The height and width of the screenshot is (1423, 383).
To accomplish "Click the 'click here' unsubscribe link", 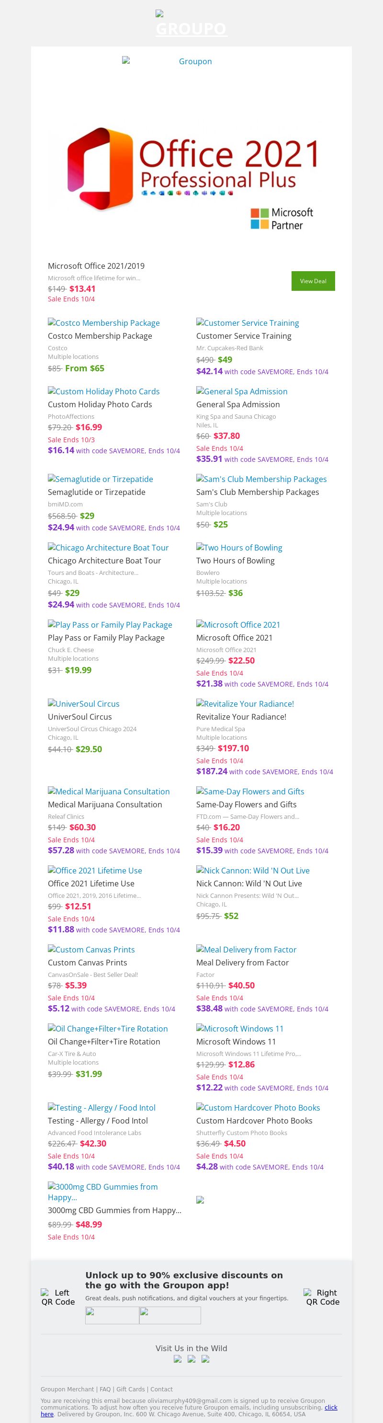I will (x=330, y=1407).
